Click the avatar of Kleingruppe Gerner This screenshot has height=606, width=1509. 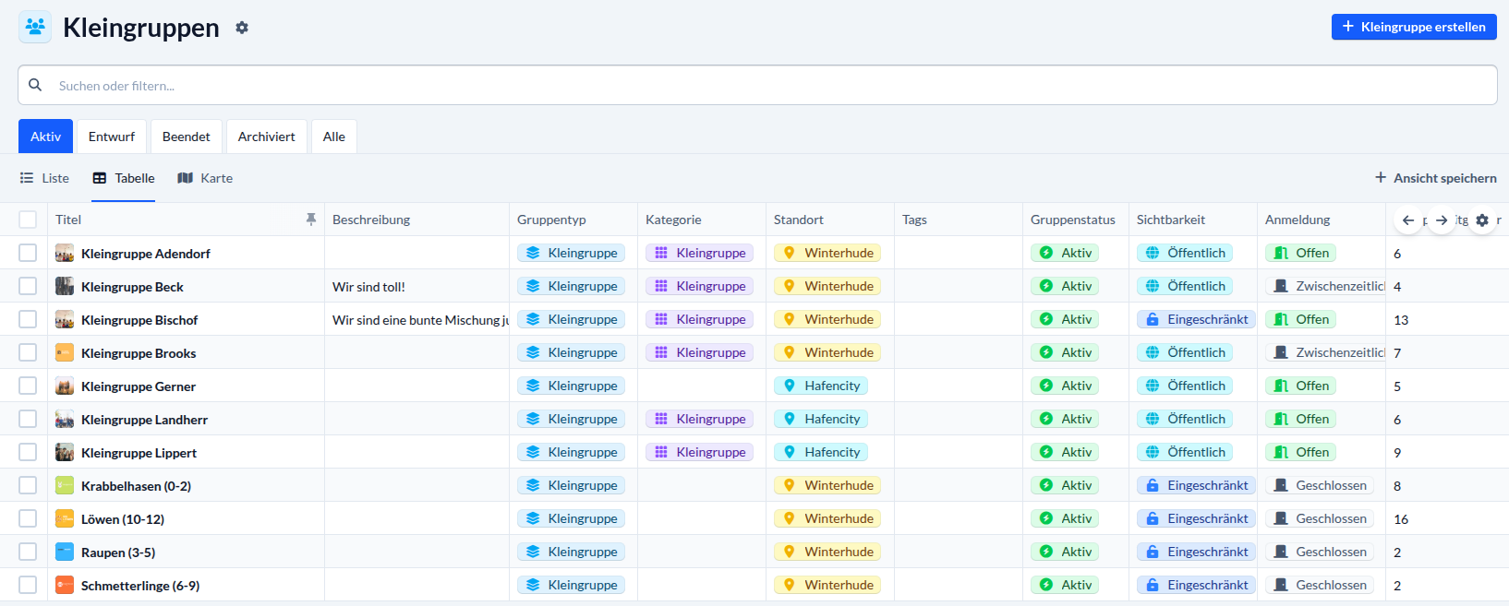pos(65,386)
